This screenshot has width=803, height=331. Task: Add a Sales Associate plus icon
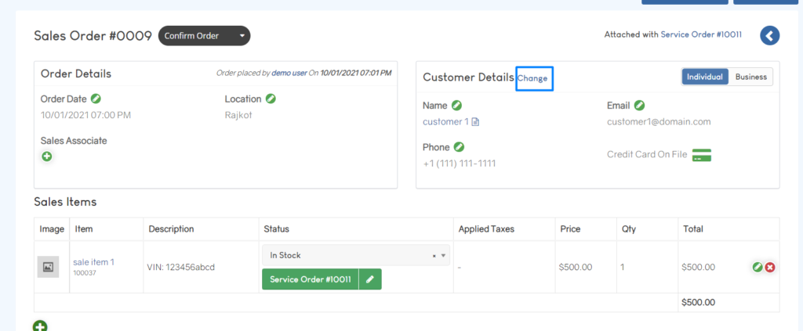coord(46,157)
